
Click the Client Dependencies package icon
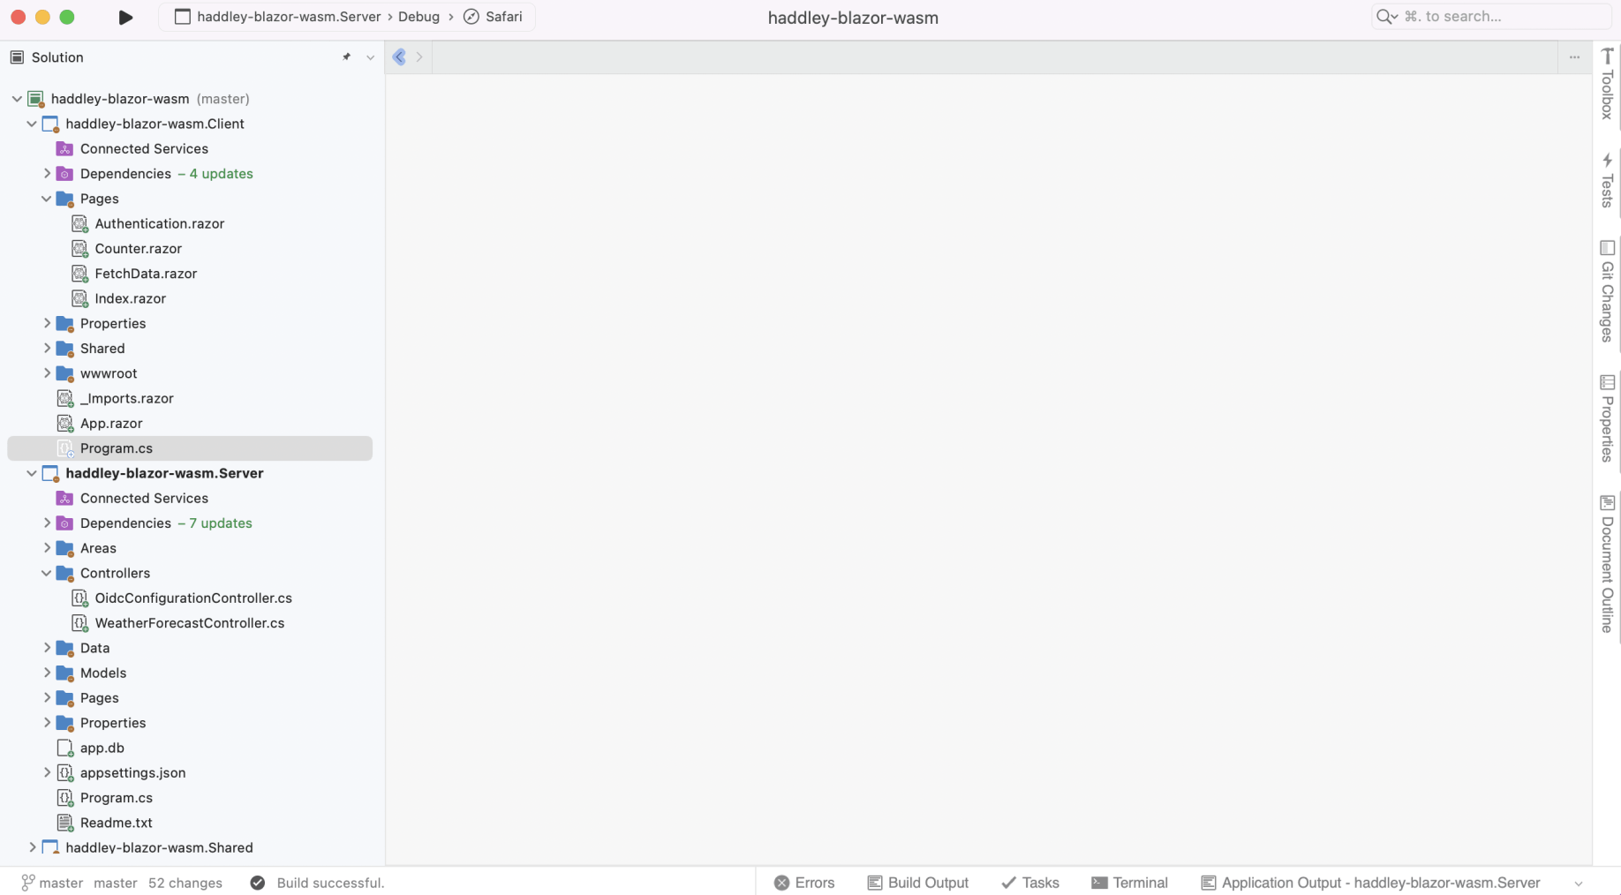pos(64,174)
